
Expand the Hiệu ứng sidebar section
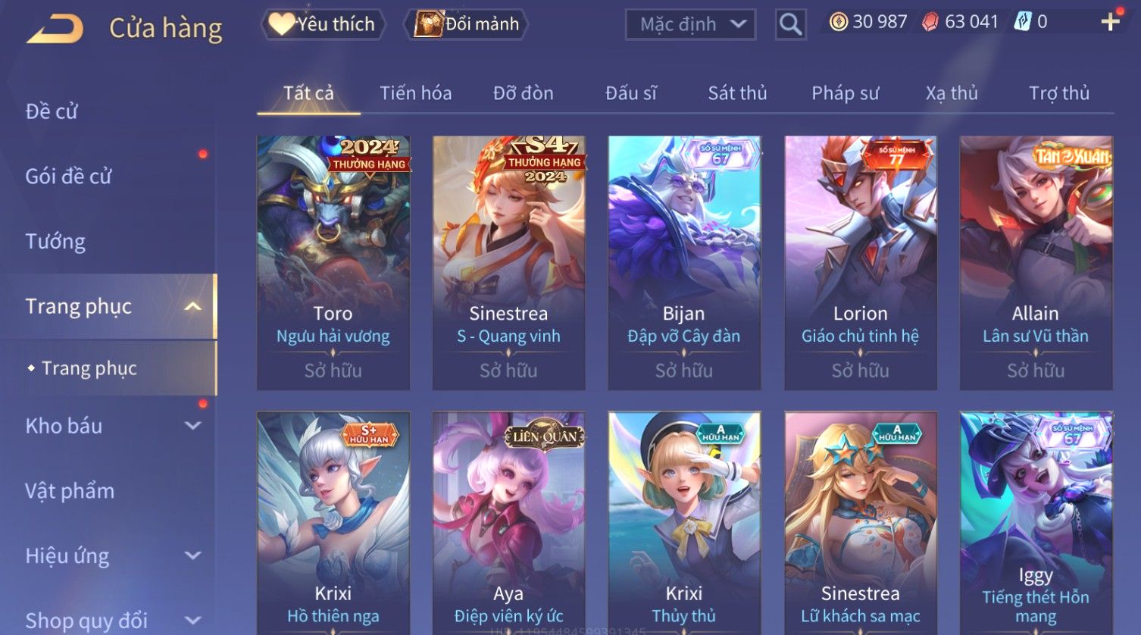pos(193,555)
